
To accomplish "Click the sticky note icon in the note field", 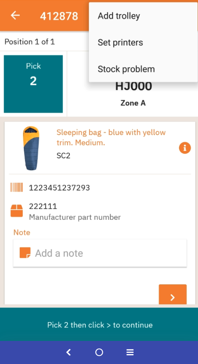I will (x=25, y=252).
